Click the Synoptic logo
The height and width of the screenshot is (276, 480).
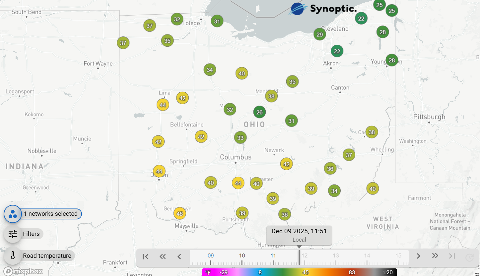pos(323,9)
